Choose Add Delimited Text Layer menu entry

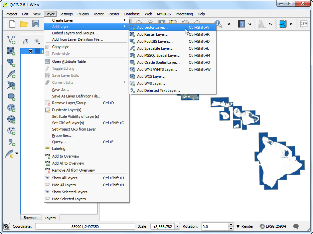pyautogui.click(x=172, y=90)
